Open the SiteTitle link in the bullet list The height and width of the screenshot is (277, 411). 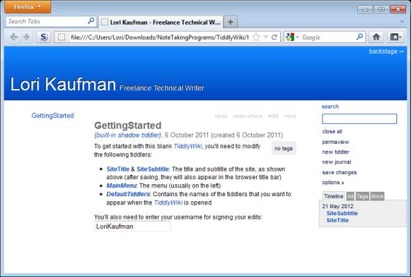[x=118, y=169]
